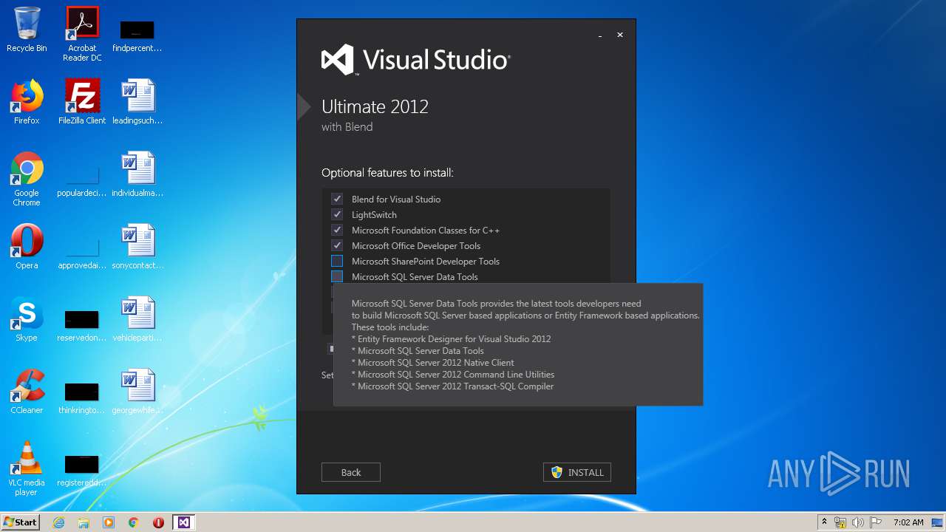946x532 pixels.
Task: Go Back to previous setup page
Action: (351, 472)
